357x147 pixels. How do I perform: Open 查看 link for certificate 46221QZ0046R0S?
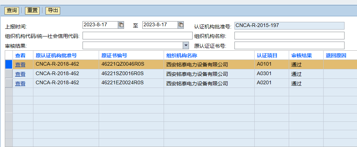point(20,65)
